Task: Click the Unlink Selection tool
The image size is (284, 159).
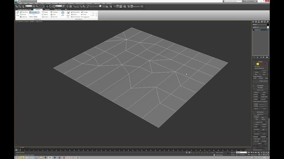Action: 20,6
